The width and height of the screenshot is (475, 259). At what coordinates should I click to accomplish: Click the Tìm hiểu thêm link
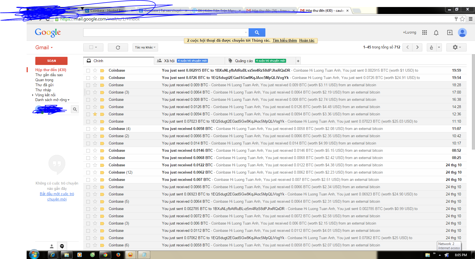pyautogui.click(x=285, y=40)
